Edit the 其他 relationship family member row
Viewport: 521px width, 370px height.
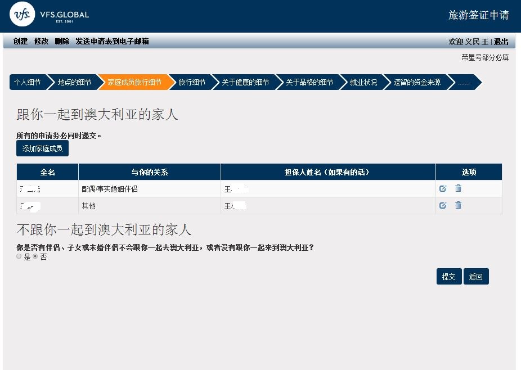(443, 206)
